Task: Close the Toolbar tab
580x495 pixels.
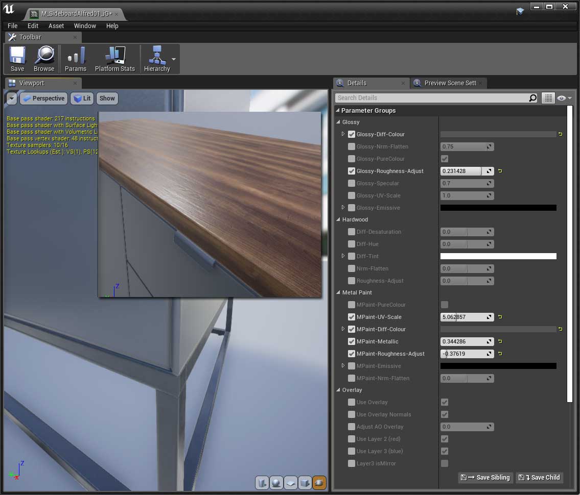Action: [75, 37]
